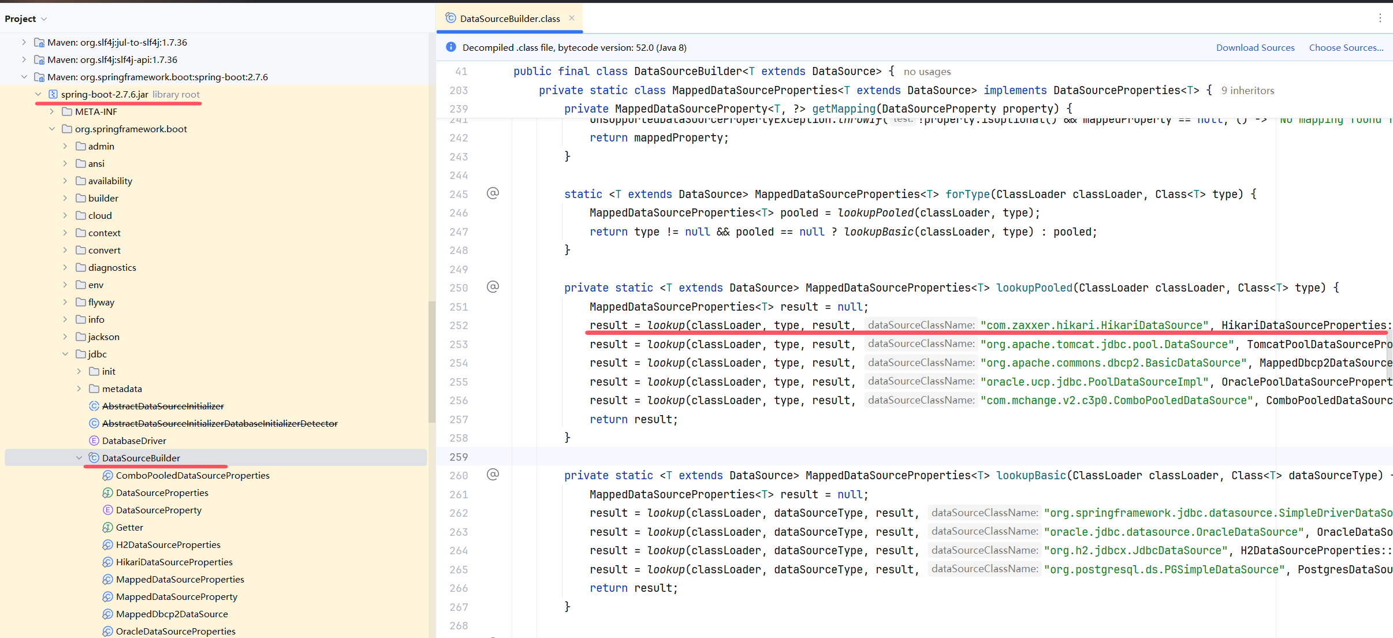
Task: Click the builder folder icon
Action: tap(81, 198)
